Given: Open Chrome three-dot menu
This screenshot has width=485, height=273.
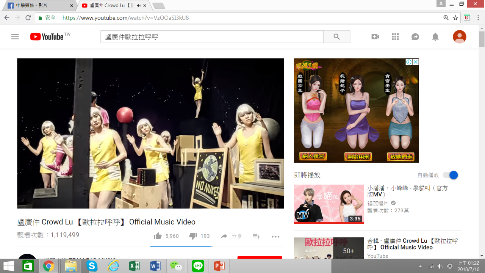Looking at the screenshot, I should point(478,18).
